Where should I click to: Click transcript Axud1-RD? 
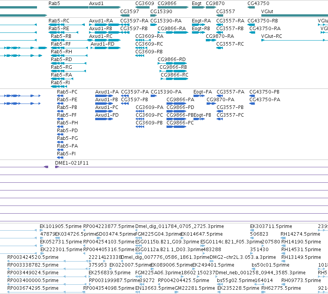(102, 44)
